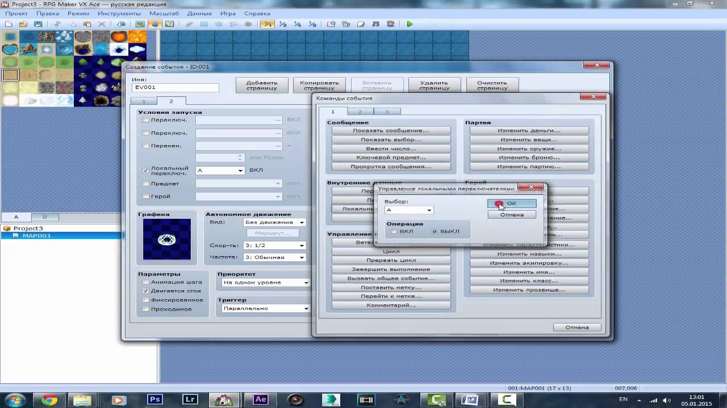
Task: Open the Resource Manager icon
Action: click(346, 24)
